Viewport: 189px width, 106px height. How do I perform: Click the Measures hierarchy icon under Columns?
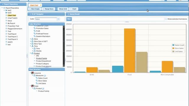[x=35, y=75]
